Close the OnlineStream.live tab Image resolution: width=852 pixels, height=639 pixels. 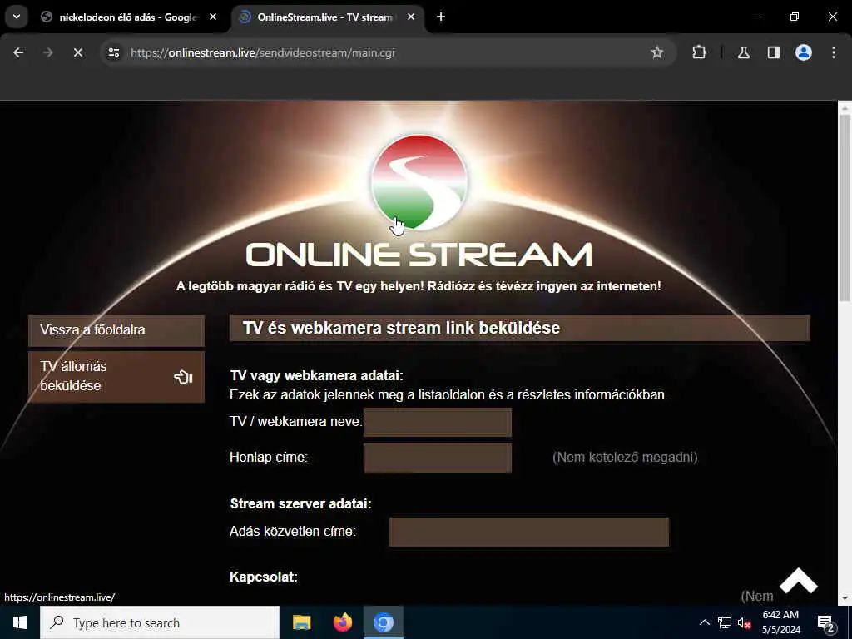tap(411, 17)
